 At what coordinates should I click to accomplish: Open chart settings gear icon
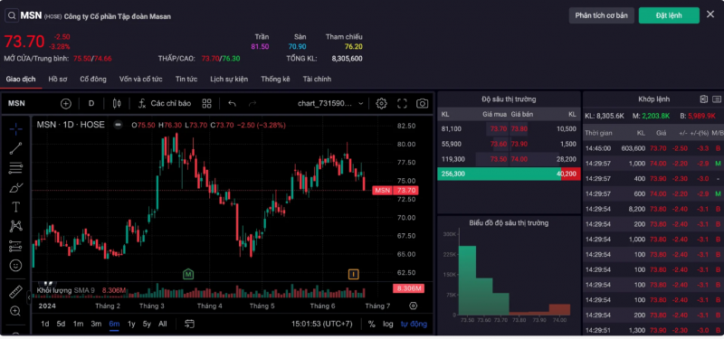(x=381, y=103)
